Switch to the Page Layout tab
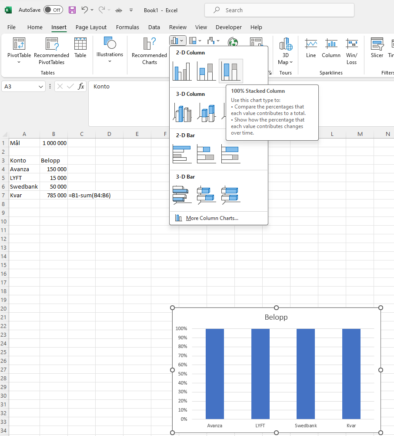394x436 pixels. 91,27
